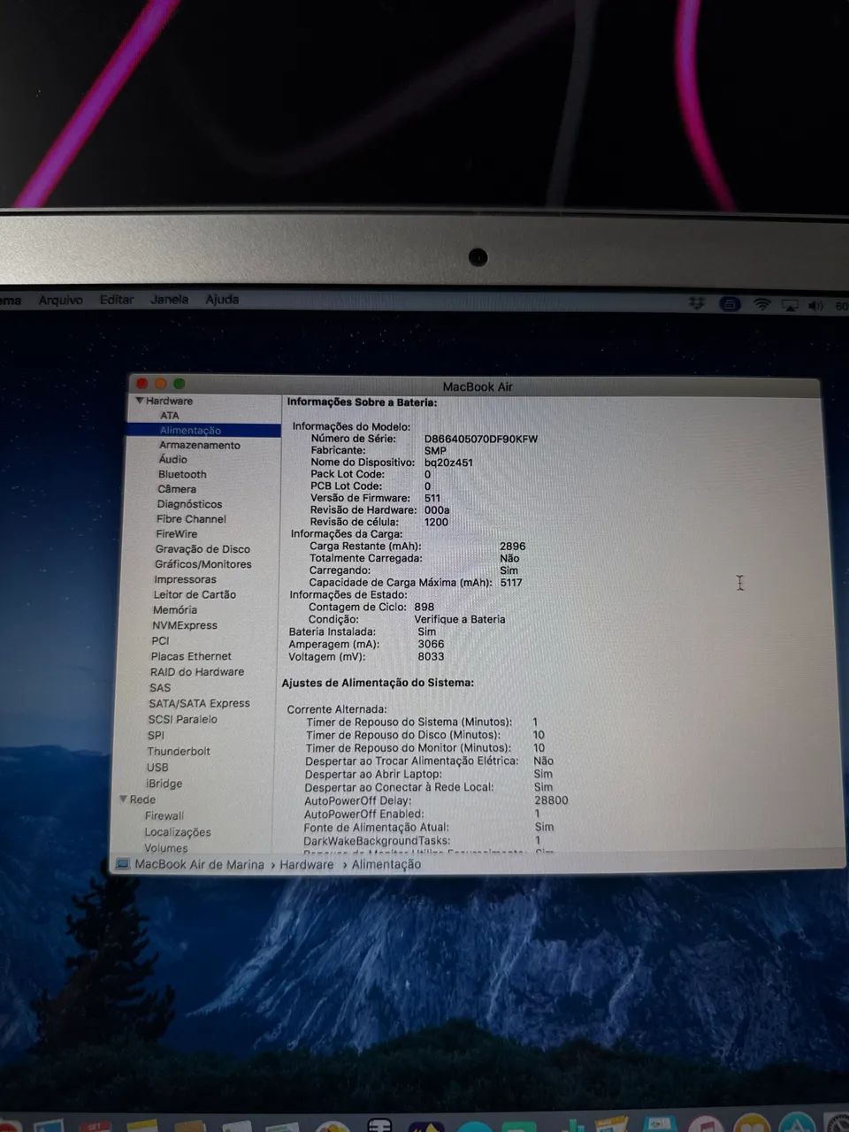Select PCI in the sidebar
Viewport: 849px width, 1132px height.
point(160,641)
